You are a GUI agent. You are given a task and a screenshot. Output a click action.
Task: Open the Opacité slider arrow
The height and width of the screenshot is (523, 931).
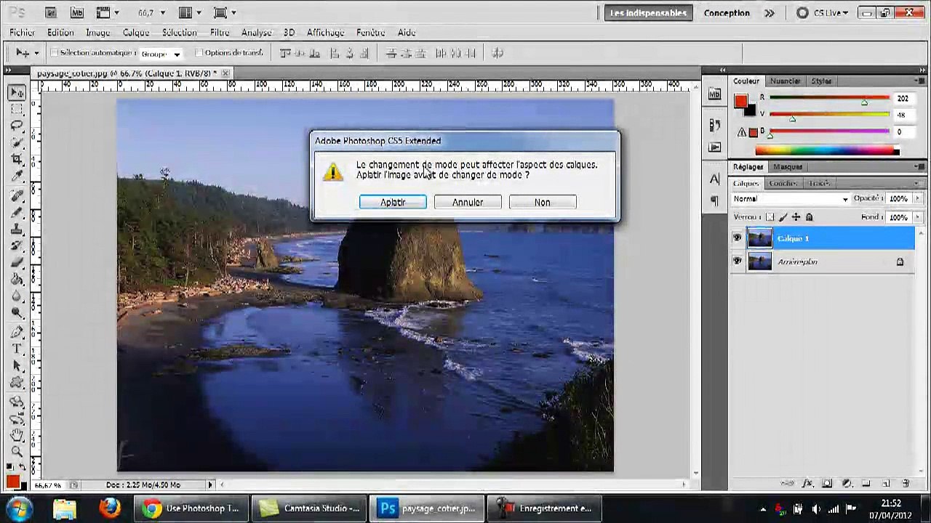(x=917, y=199)
